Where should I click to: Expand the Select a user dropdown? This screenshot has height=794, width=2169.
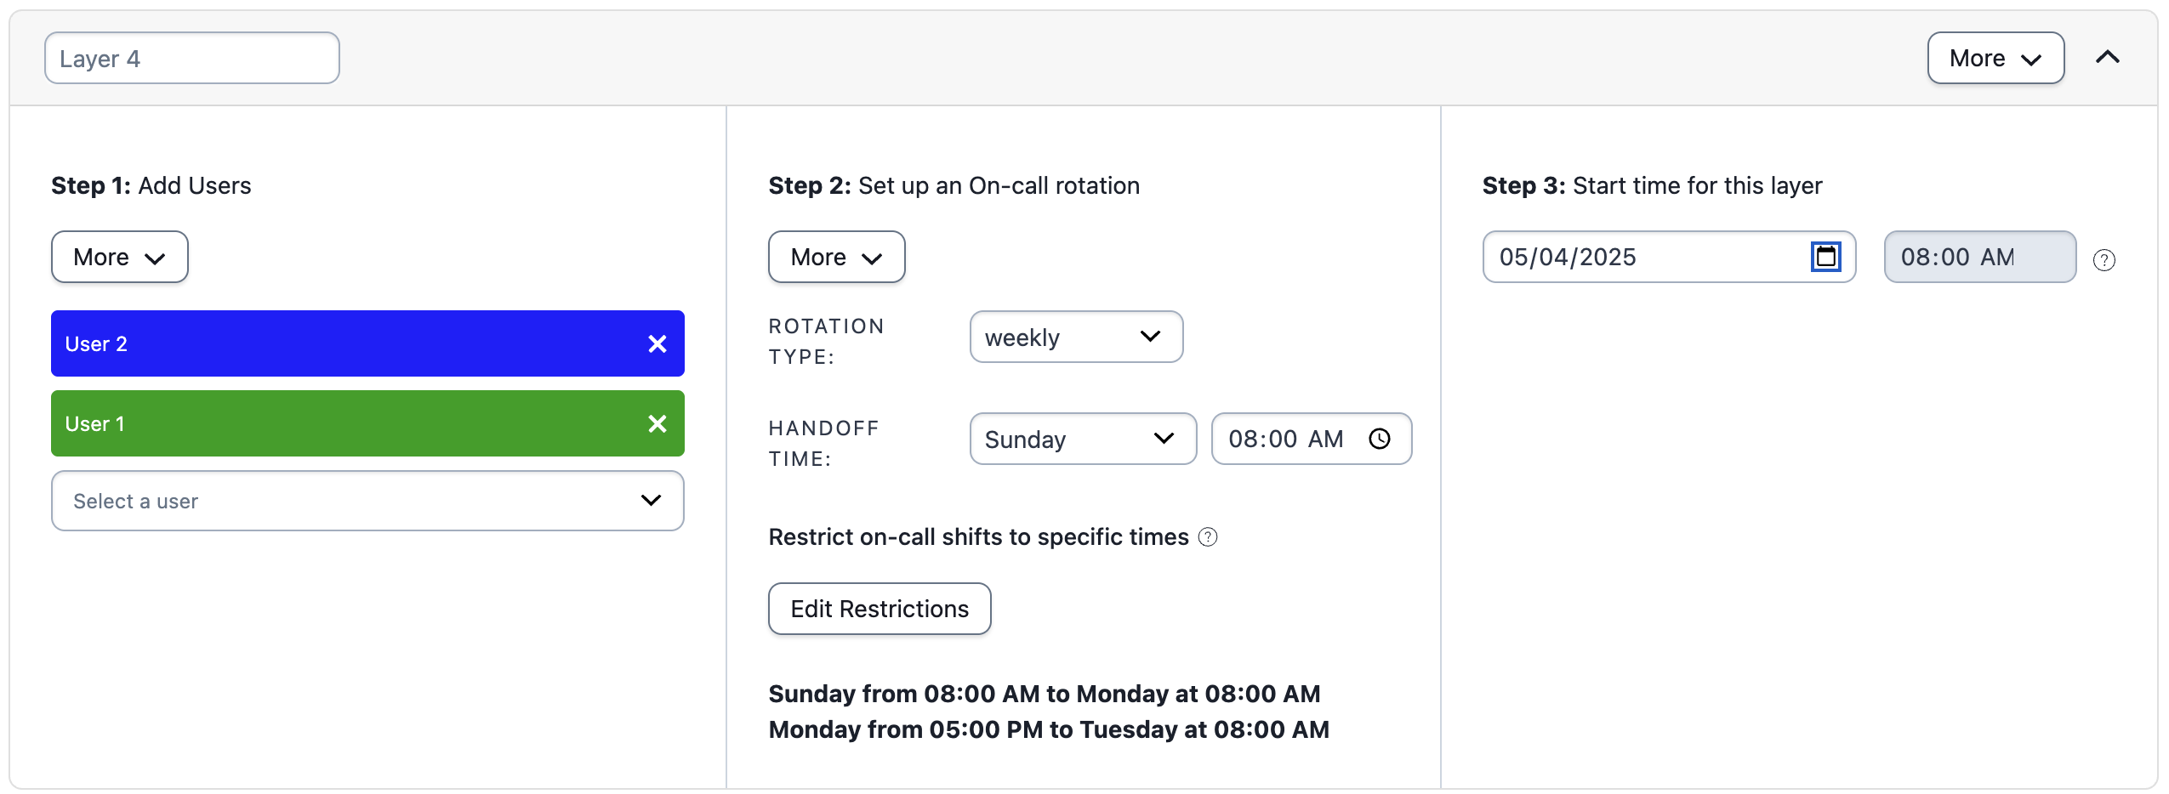tap(367, 501)
